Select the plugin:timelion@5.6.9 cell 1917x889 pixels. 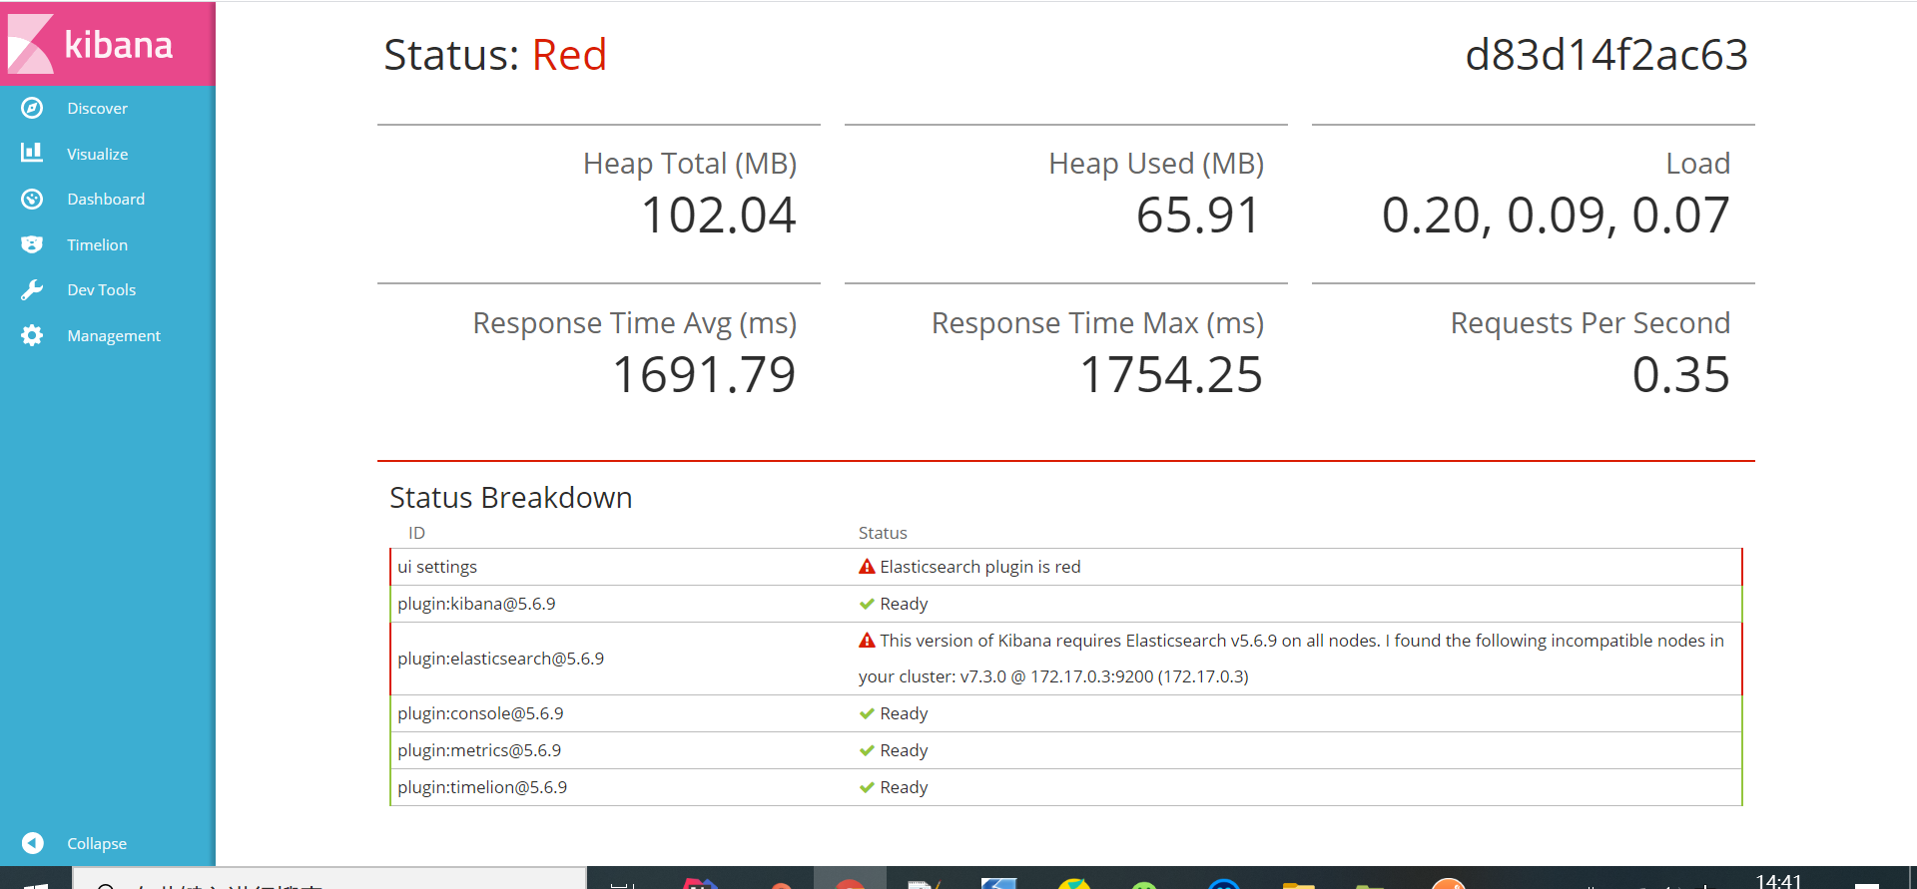click(x=482, y=787)
